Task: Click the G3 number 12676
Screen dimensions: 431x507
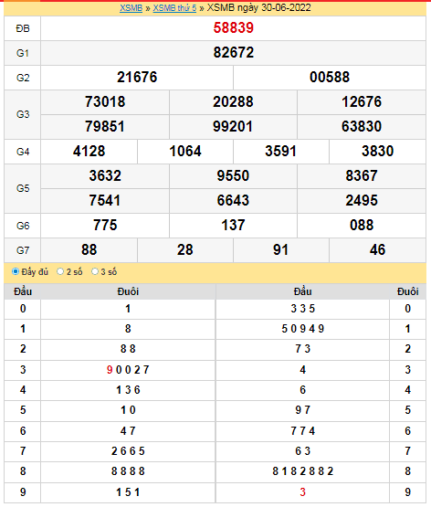Action: (362, 101)
